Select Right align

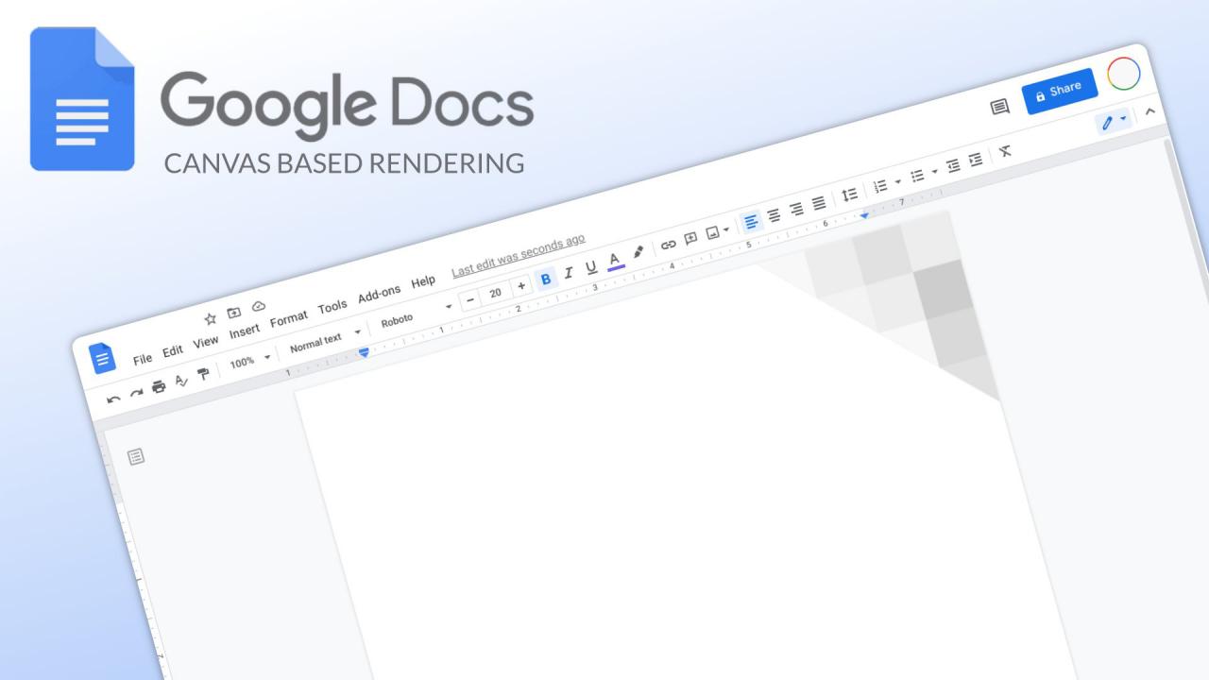click(796, 209)
